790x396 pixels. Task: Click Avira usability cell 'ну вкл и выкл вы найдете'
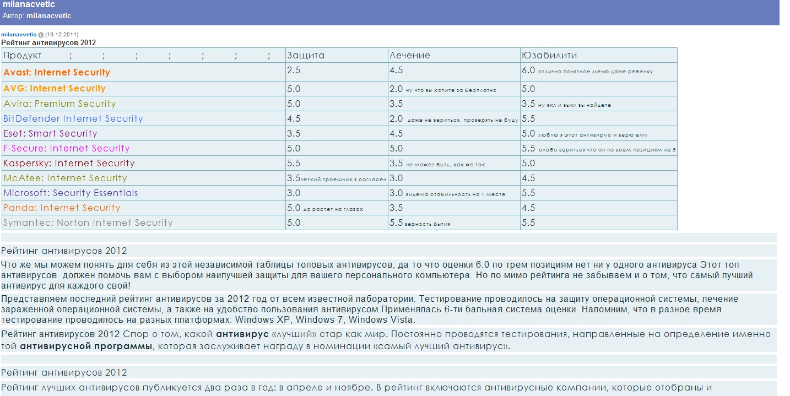click(598, 104)
